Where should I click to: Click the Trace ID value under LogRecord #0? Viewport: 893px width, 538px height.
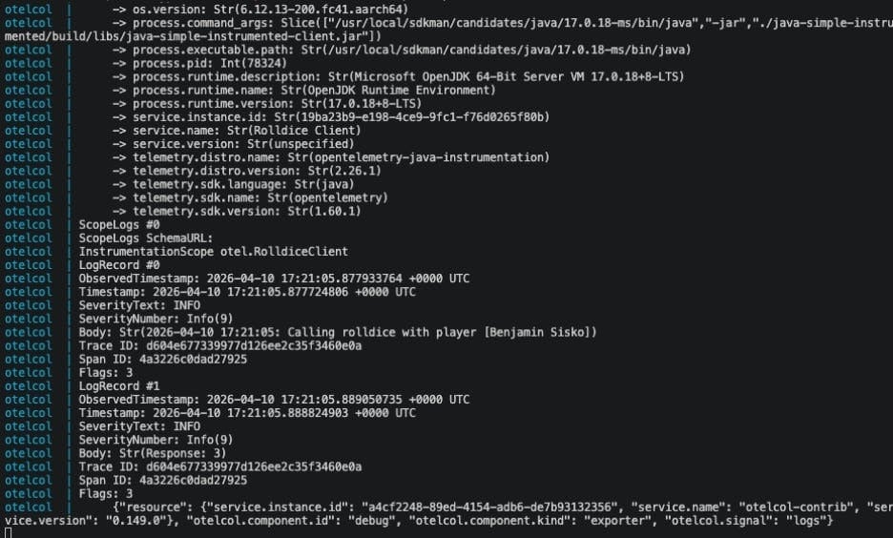coord(254,345)
